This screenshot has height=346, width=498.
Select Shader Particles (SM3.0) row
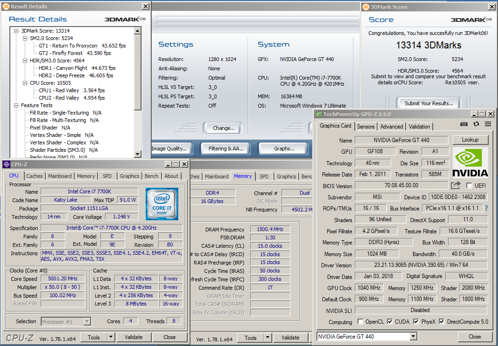[x=63, y=150]
